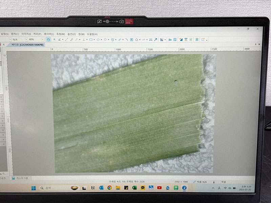The width and height of the screenshot is (271, 203).
Task: Pick the arrow drawing tool
Action: [155, 40]
